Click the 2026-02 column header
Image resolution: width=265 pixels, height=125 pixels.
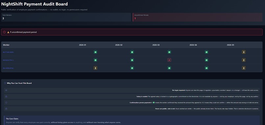(x=119, y=45)
